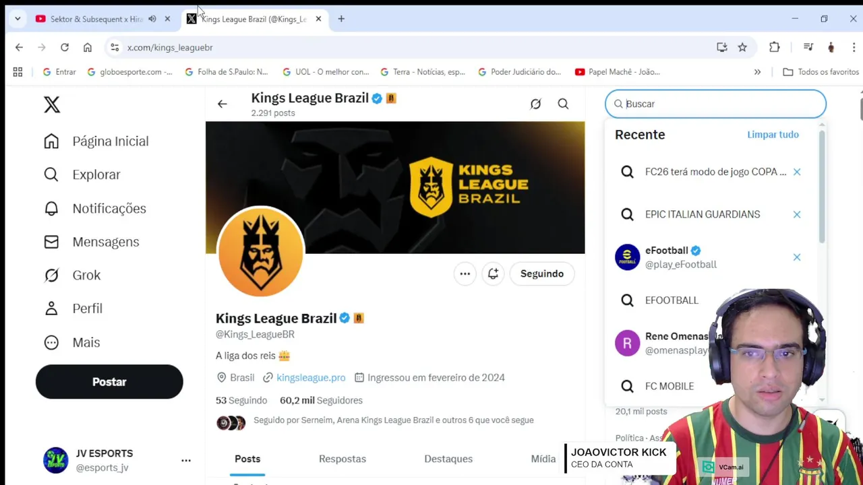
Task: Click the search magnifier in profile header
Action: [563, 104]
